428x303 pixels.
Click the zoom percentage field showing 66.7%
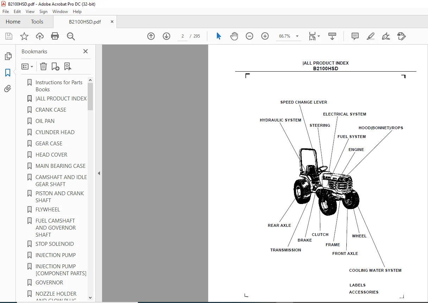pos(285,36)
